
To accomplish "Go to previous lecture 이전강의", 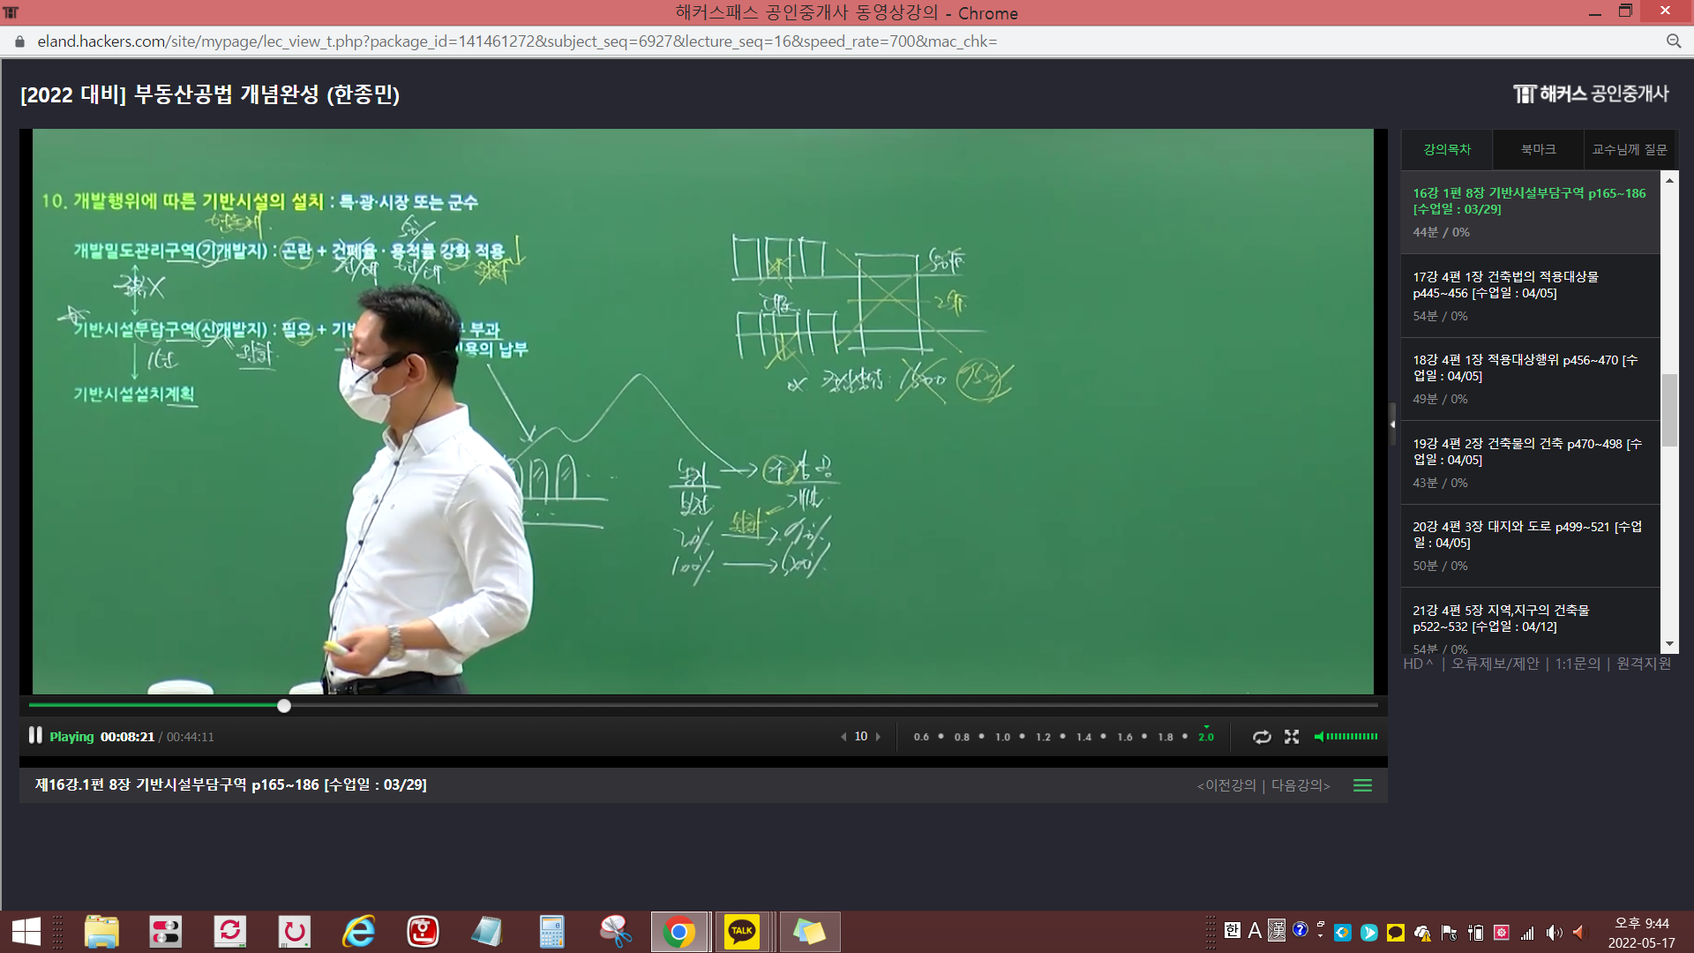I will coord(1226,785).
